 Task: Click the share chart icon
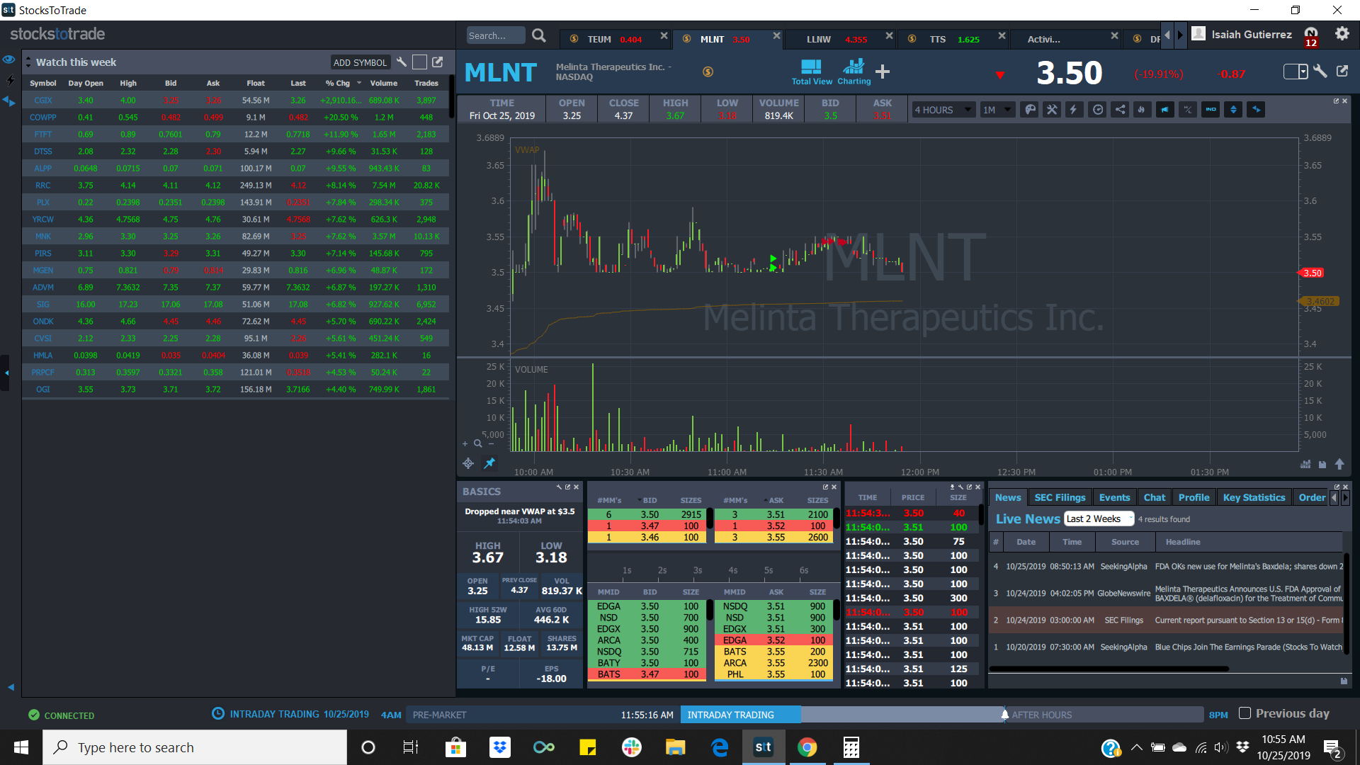[1120, 110]
